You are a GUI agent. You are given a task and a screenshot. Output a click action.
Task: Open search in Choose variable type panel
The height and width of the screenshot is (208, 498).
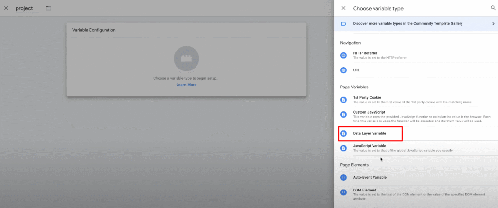point(493,8)
